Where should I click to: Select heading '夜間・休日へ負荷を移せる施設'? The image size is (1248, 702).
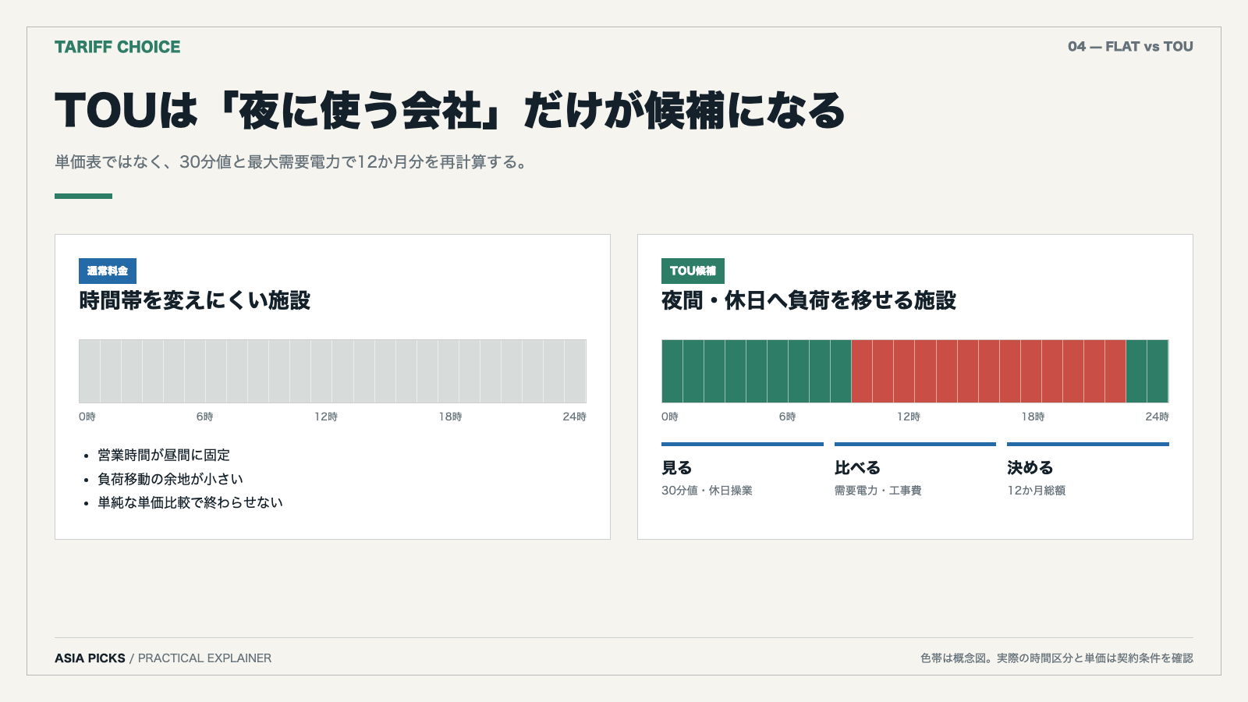tap(809, 300)
